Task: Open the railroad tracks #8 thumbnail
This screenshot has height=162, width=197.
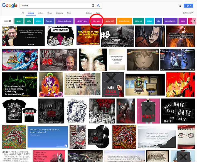Action: [x=117, y=36]
